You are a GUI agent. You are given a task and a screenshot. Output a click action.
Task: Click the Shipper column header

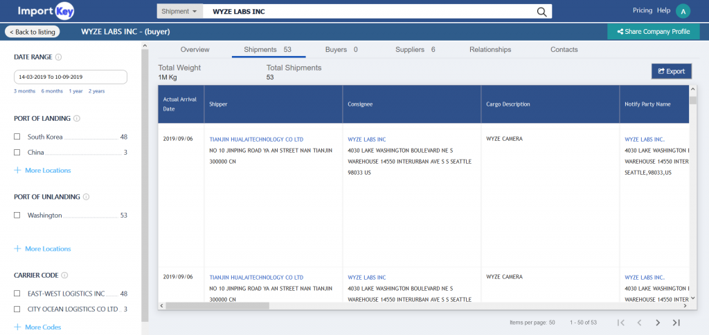point(273,104)
